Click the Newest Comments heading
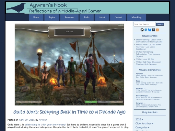Screen dimensions: 175x131 click(150, 70)
